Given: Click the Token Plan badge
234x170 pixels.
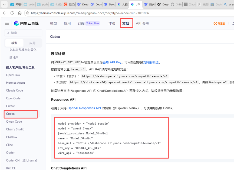Looking at the screenshot, I should [93, 24].
